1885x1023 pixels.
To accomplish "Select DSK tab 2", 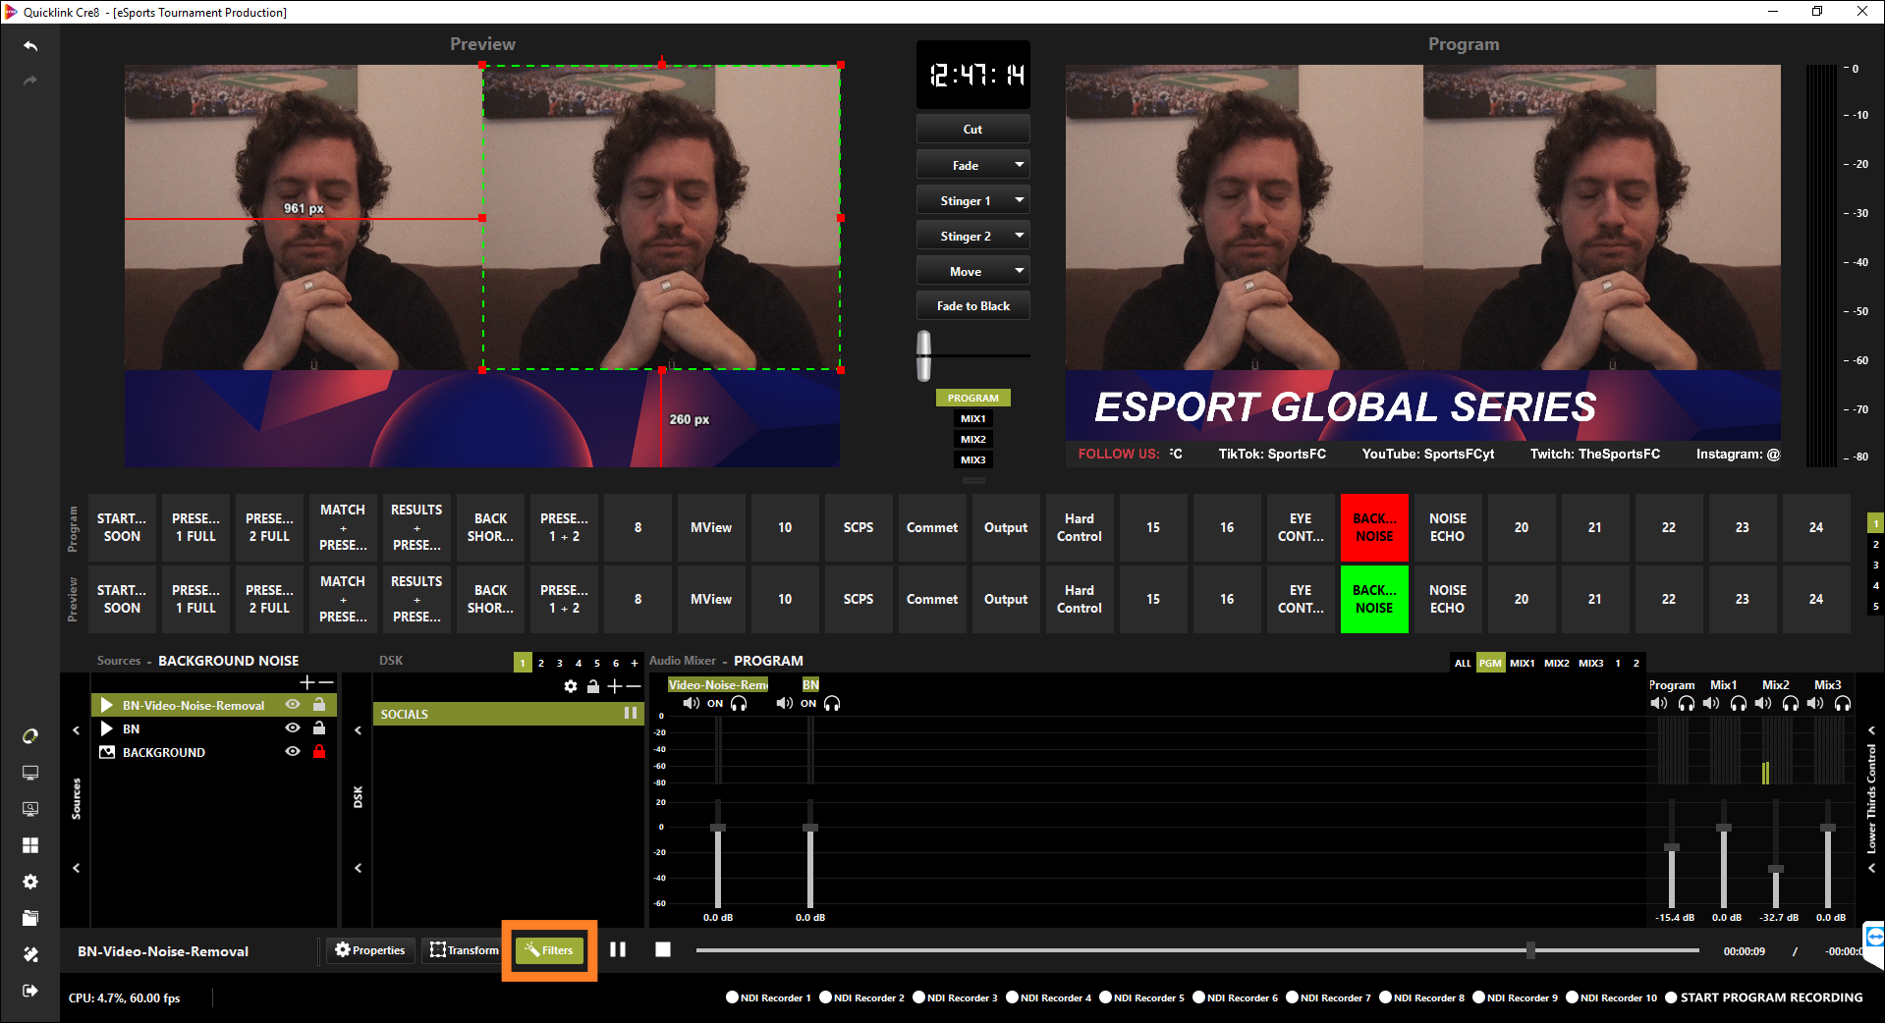I will 541,663.
